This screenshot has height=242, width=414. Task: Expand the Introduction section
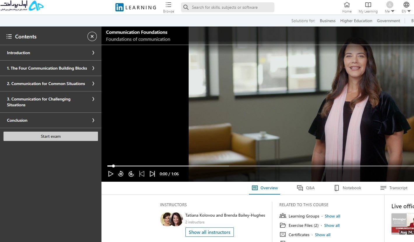51,53
